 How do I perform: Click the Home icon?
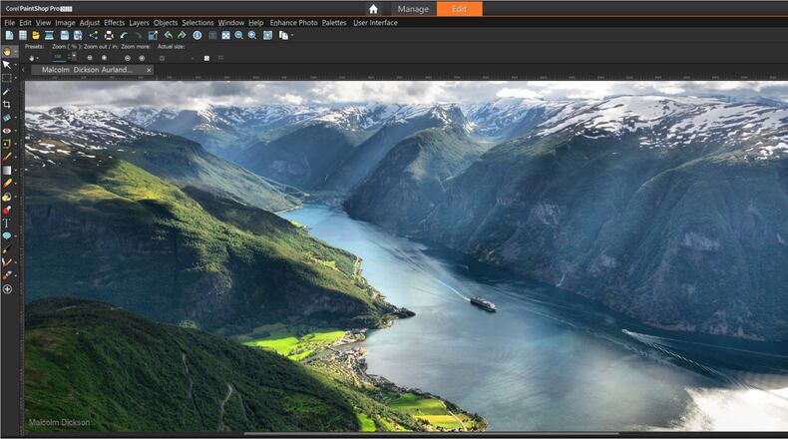pyautogui.click(x=373, y=9)
